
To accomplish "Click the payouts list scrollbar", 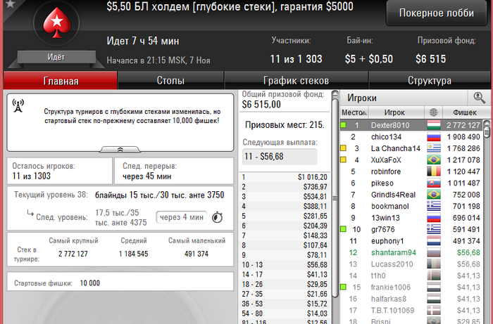I will coord(335,197).
